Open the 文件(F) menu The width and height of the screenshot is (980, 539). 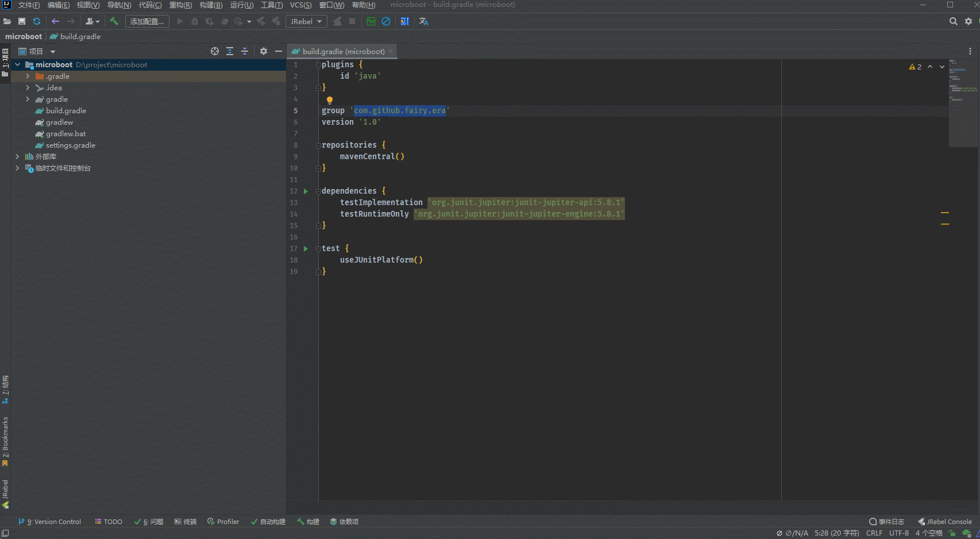click(29, 5)
